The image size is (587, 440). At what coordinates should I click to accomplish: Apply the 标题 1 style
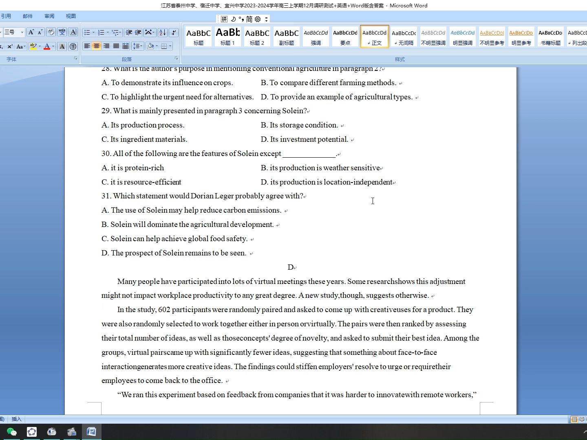pos(228,36)
